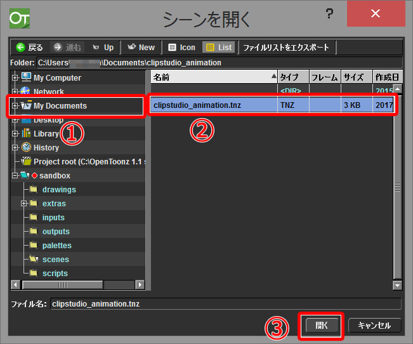The height and width of the screenshot is (344, 413).
Task: Select the sandbox project
Action: click(x=55, y=176)
